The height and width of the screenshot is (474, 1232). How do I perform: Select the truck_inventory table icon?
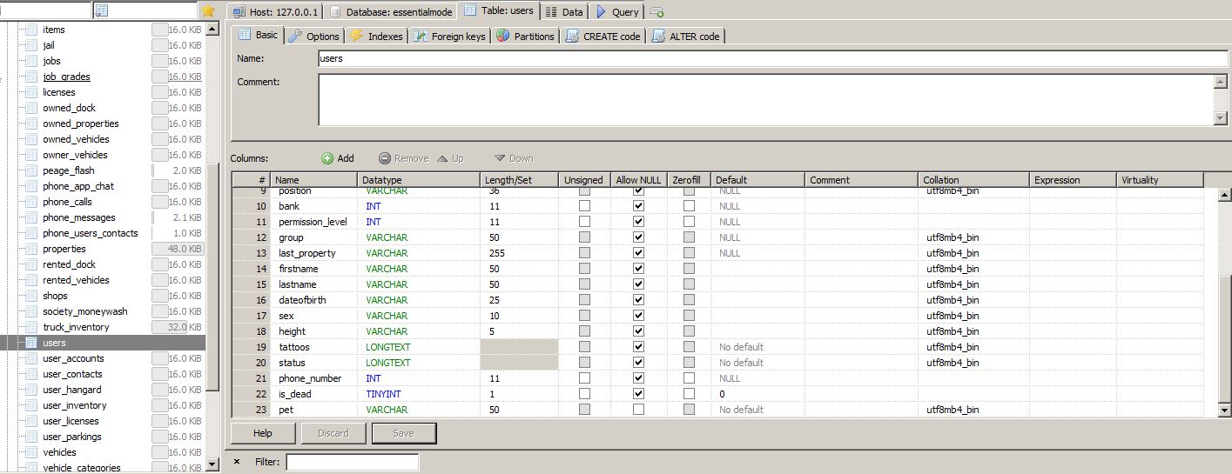pos(31,327)
